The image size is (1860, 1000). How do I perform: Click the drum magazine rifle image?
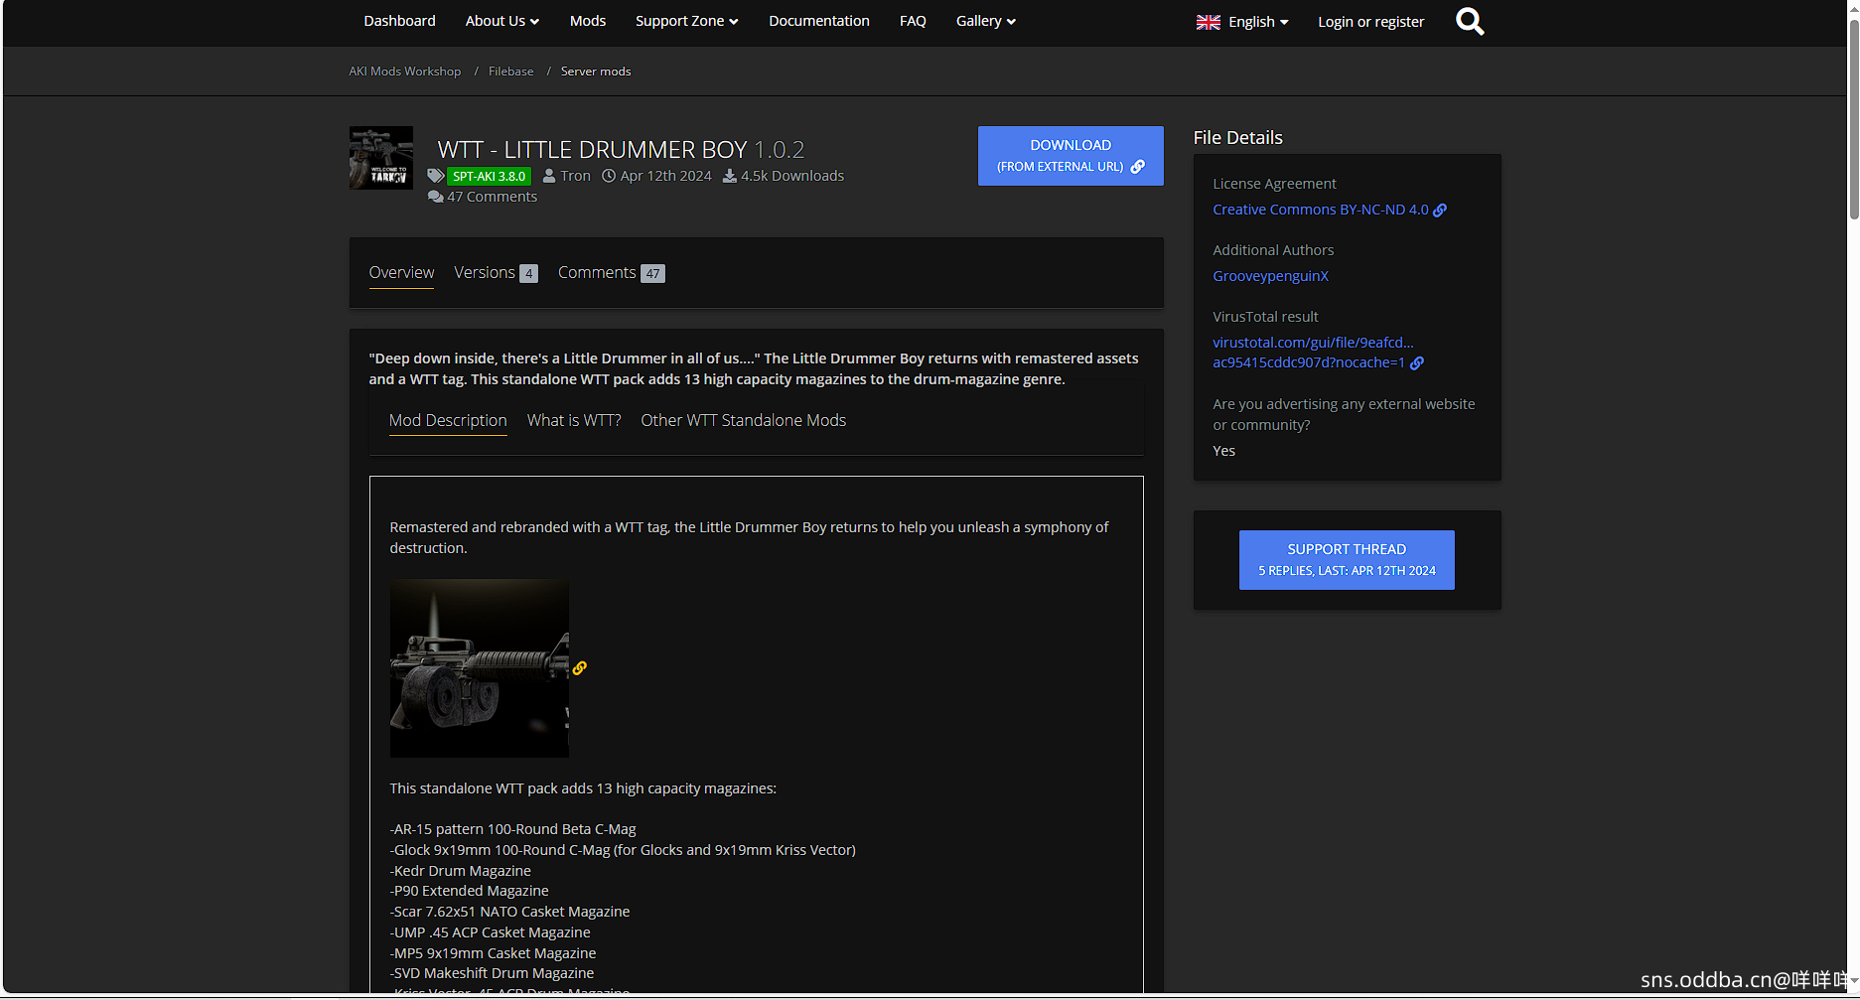(479, 668)
